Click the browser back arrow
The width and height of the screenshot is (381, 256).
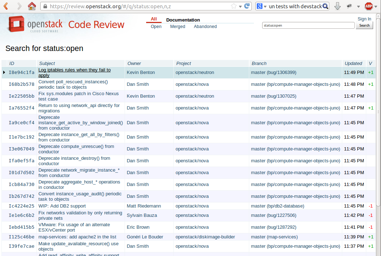tap(6, 6)
